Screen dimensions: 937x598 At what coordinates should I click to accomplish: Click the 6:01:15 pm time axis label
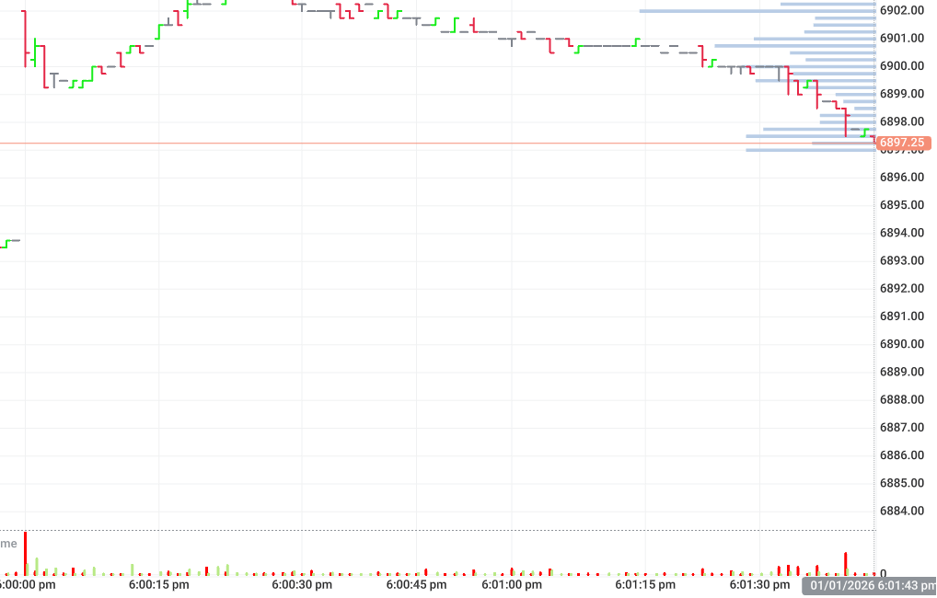coord(645,584)
